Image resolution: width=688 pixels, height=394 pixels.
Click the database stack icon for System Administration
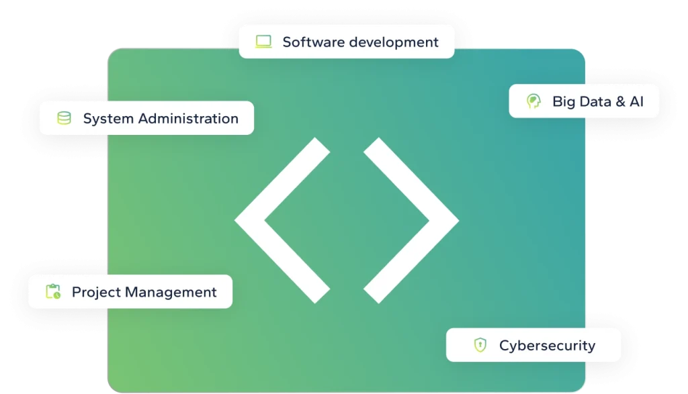click(64, 118)
